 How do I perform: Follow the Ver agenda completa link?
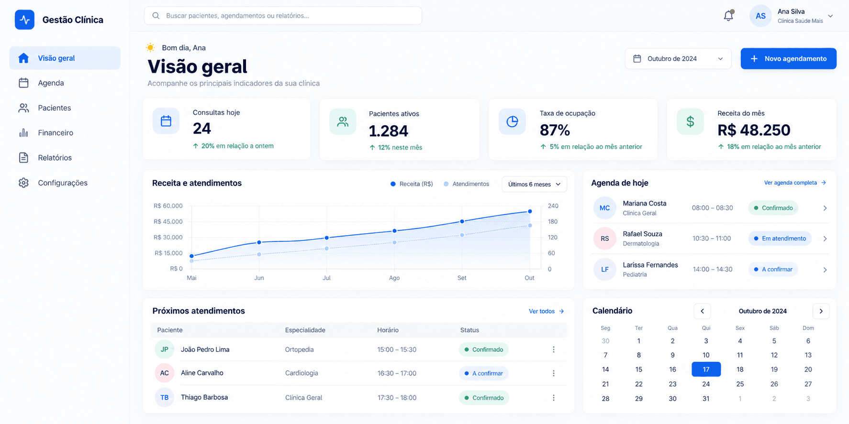tap(795, 183)
